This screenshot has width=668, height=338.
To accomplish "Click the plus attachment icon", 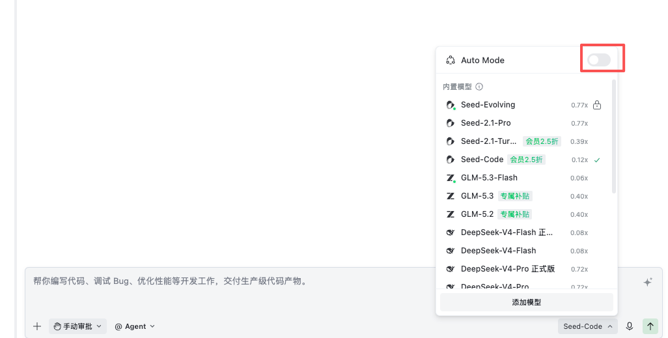I will pos(37,326).
